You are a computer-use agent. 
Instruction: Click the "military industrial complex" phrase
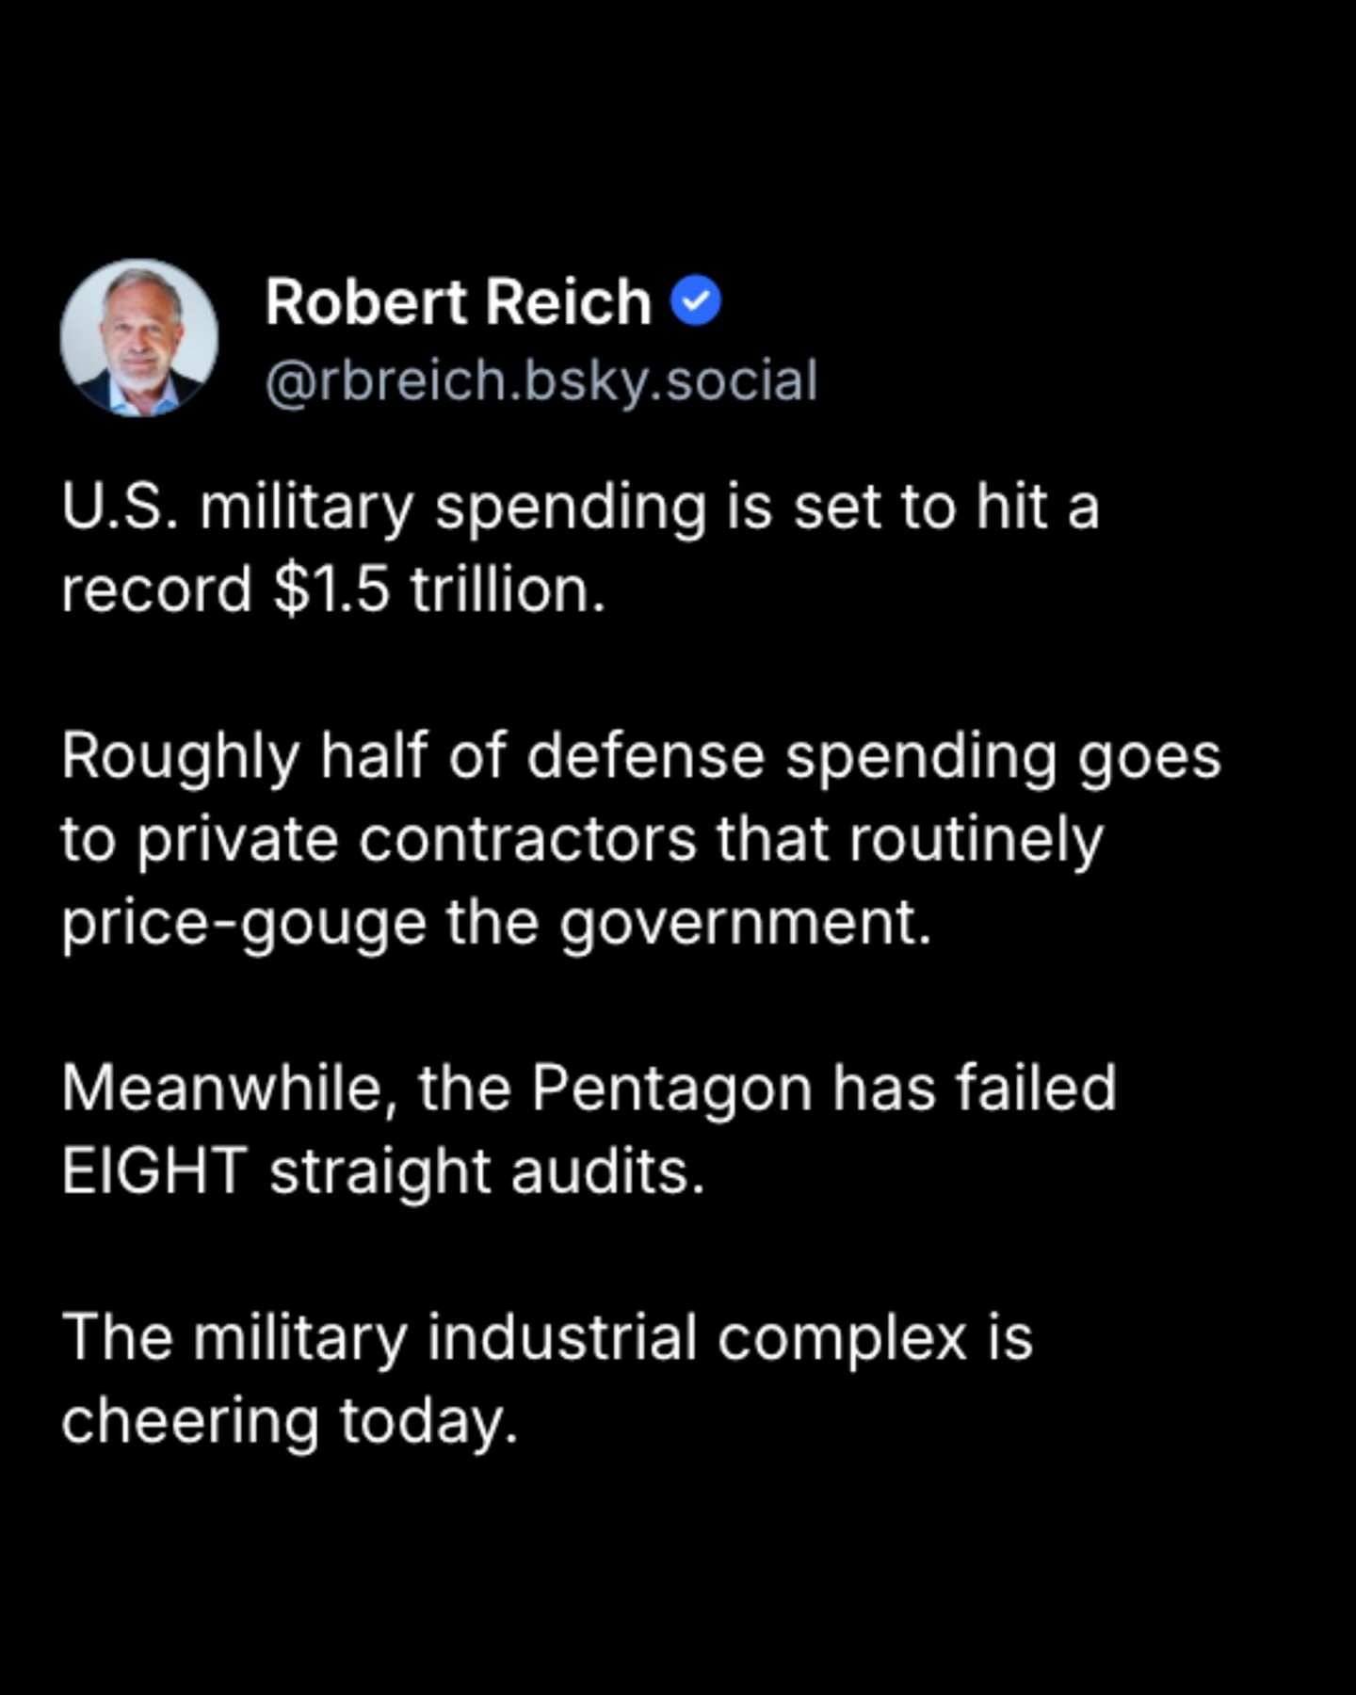pyautogui.click(x=580, y=1336)
